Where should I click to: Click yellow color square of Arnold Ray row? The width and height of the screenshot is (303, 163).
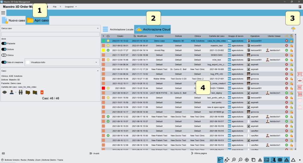(x=104, y=50)
